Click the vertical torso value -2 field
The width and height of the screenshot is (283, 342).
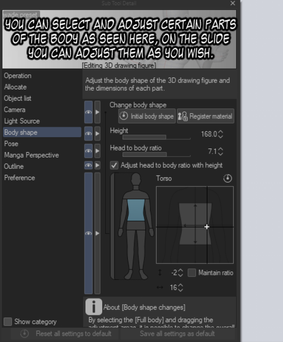(174, 272)
